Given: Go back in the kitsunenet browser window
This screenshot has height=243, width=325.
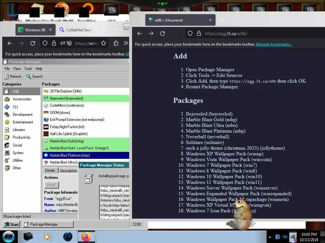Looking at the screenshot, I should click(140, 34).
